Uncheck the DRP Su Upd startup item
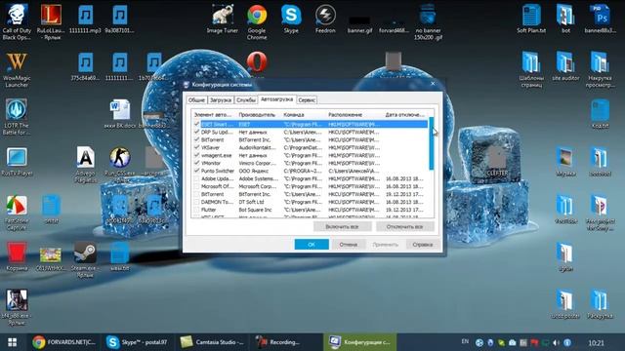Image resolution: width=625 pixels, height=351 pixels. tap(196, 132)
